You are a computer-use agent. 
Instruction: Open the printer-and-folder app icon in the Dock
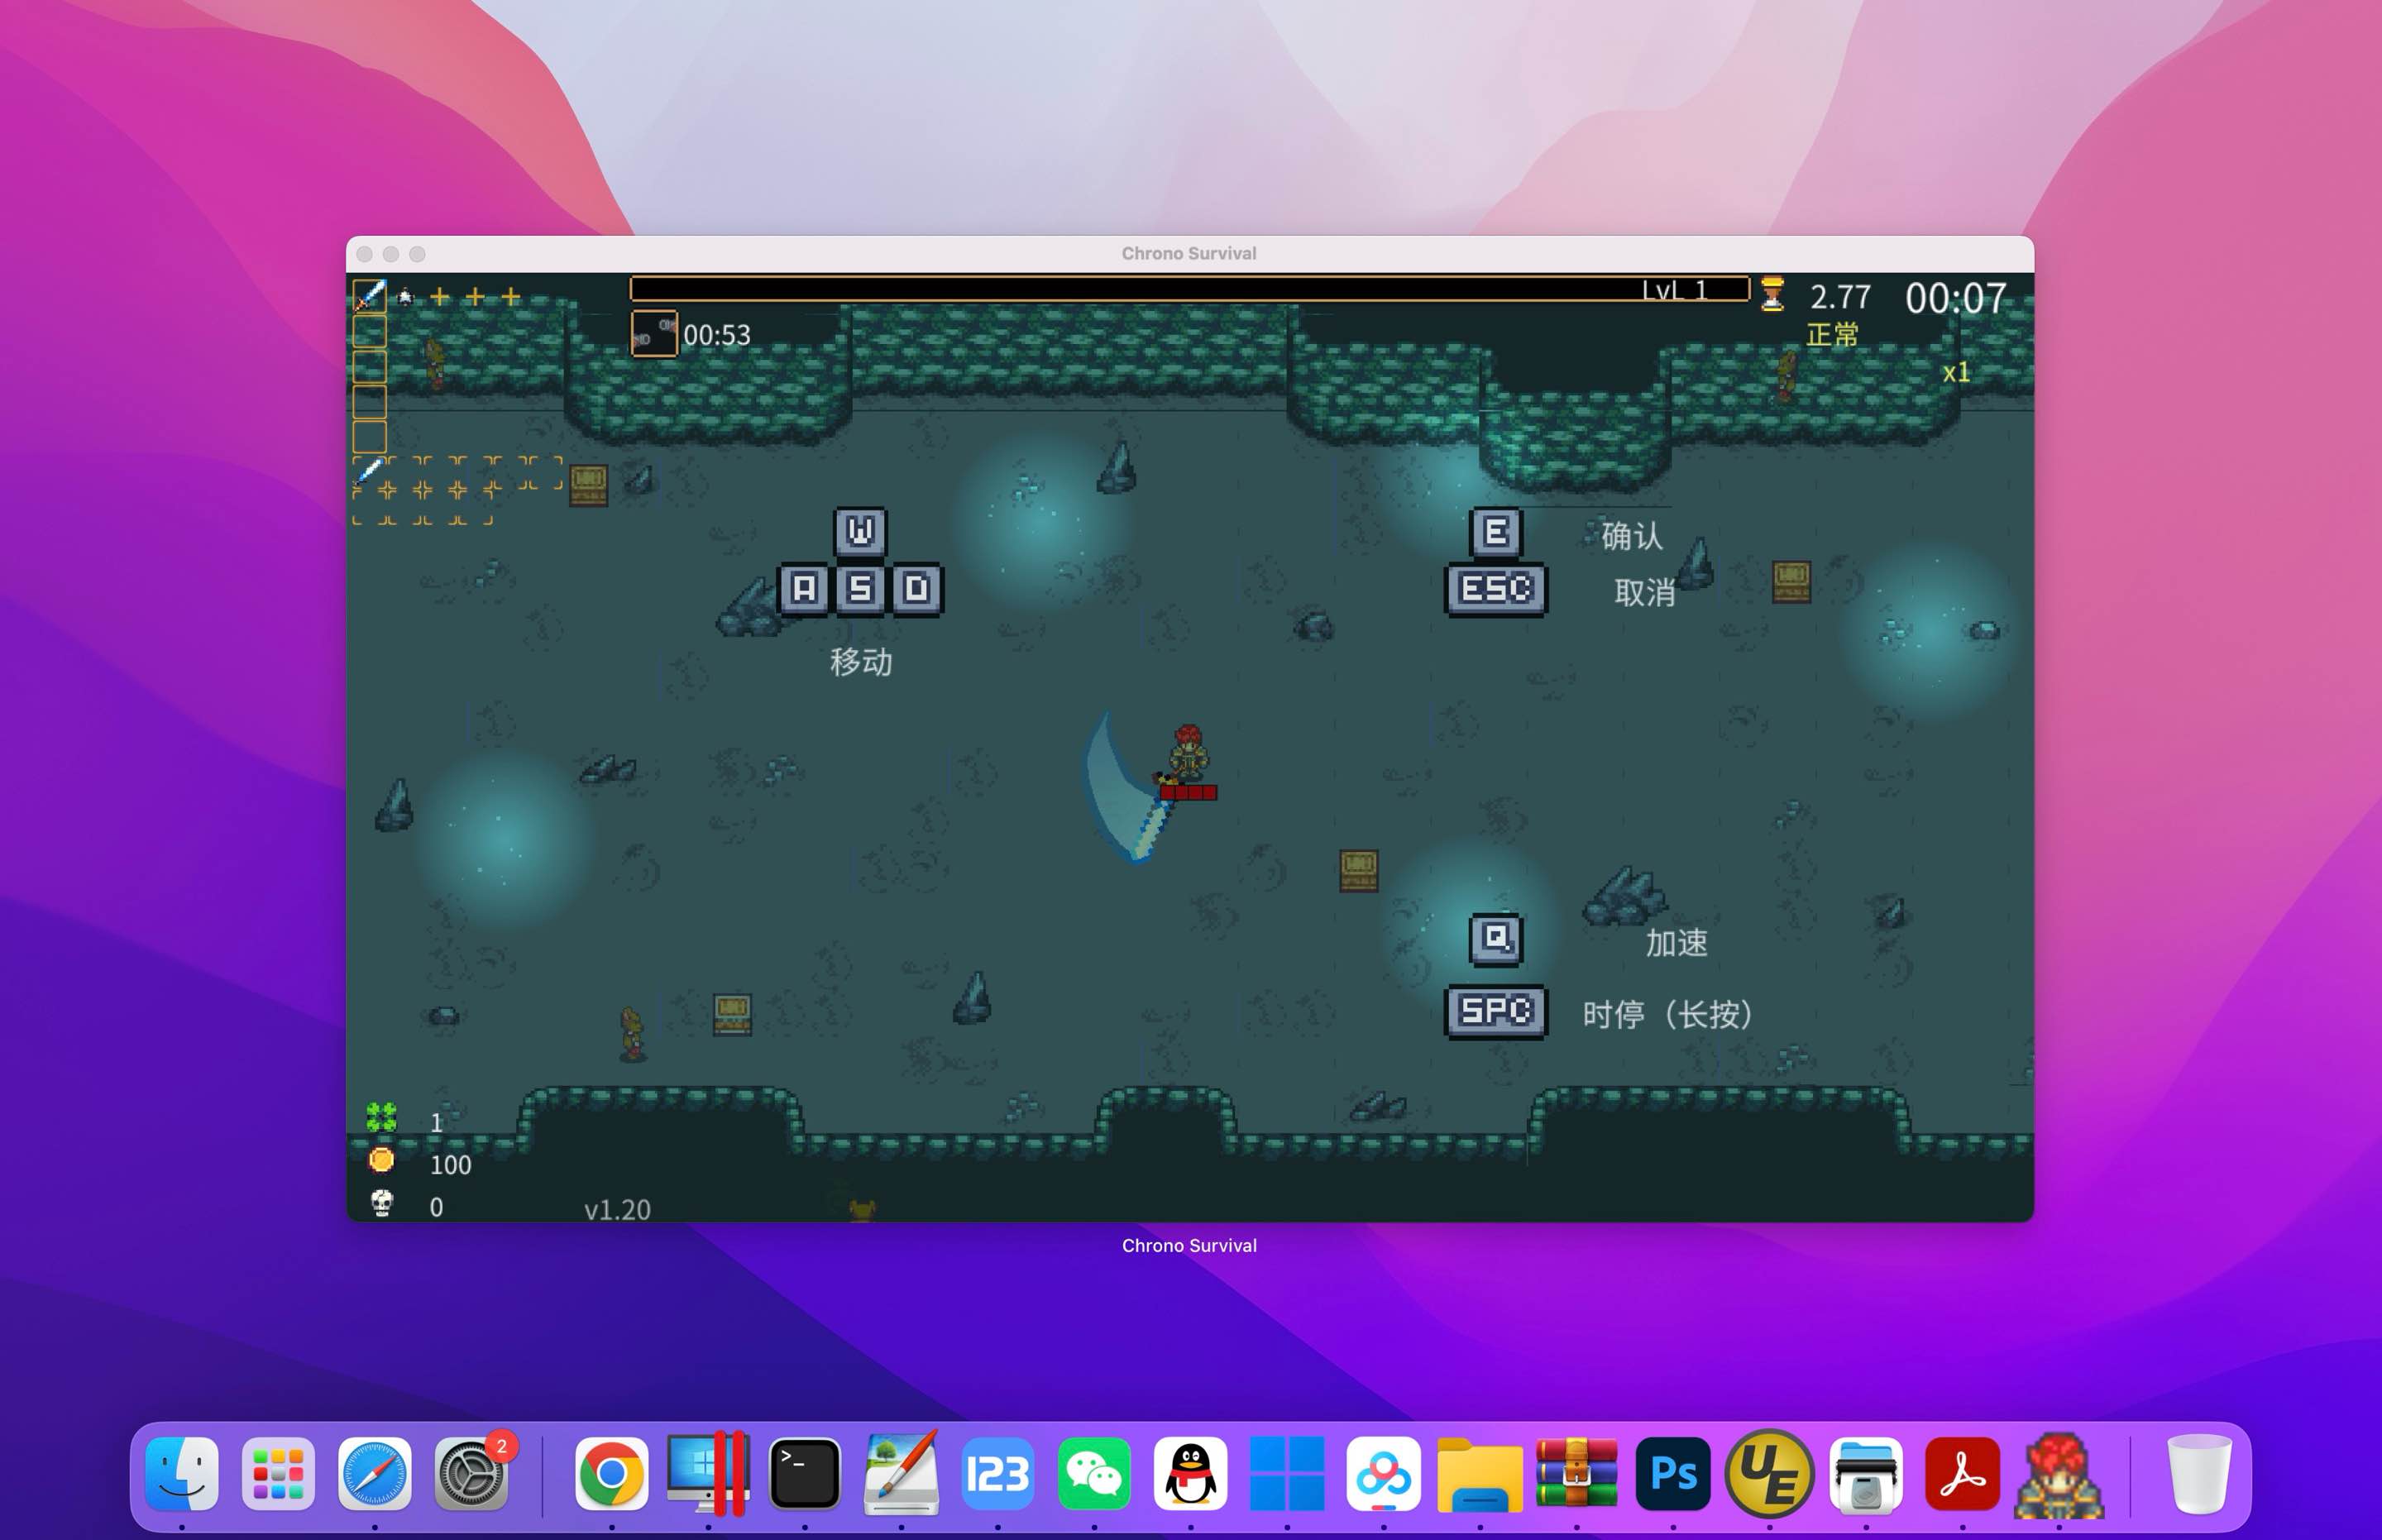(x=1866, y=1474)
